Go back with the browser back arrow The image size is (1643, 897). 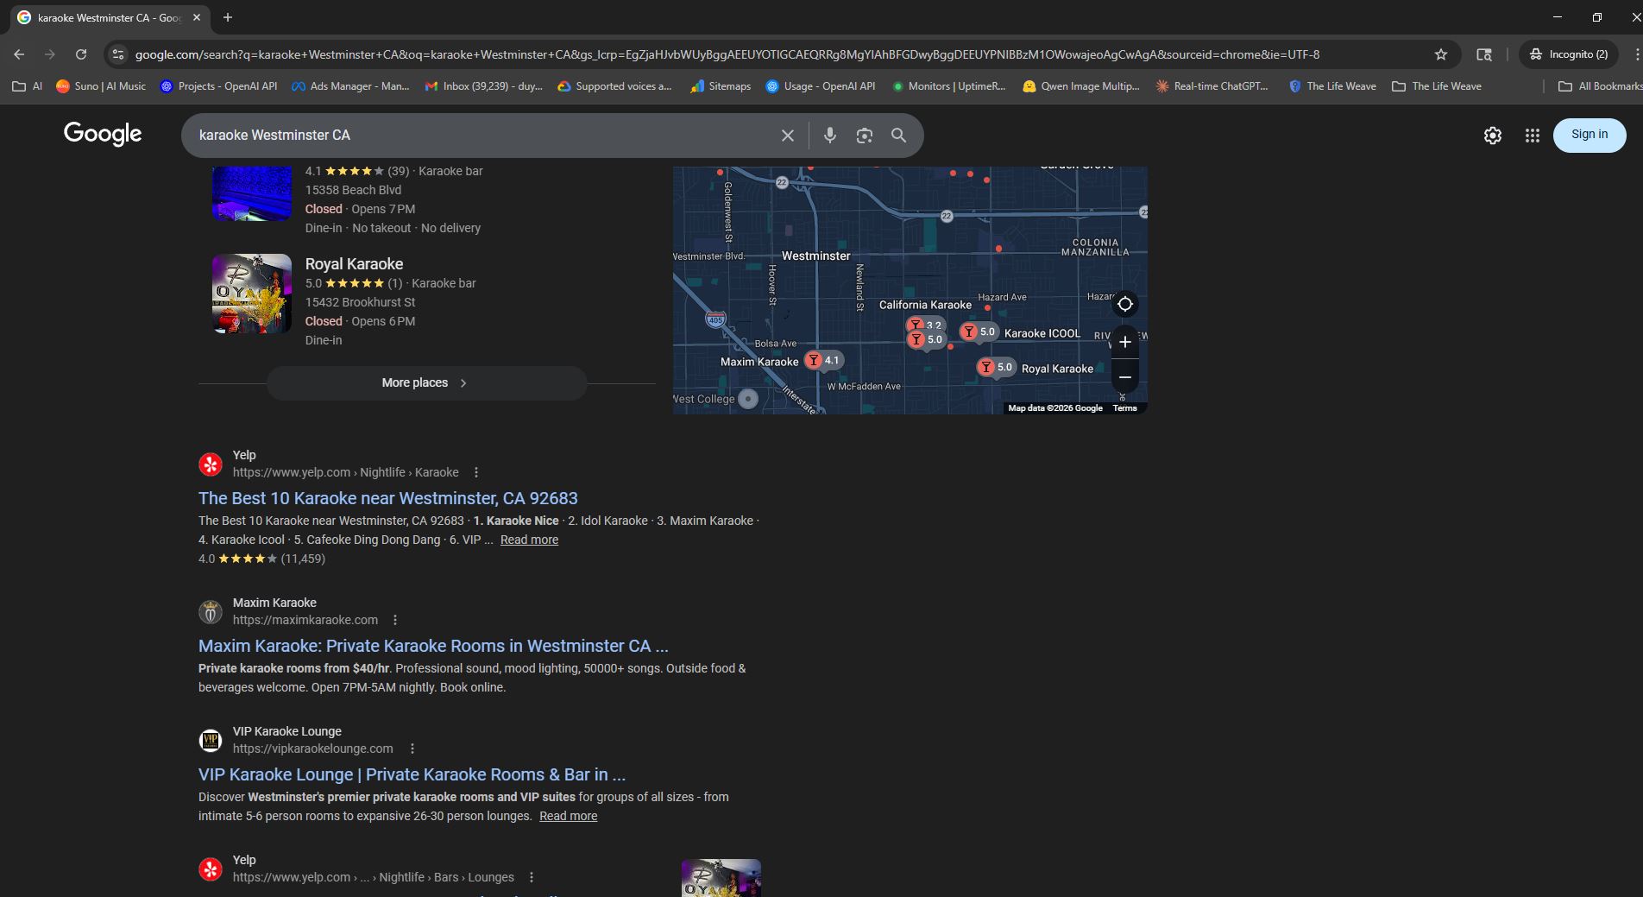click(x=19, y=54)
